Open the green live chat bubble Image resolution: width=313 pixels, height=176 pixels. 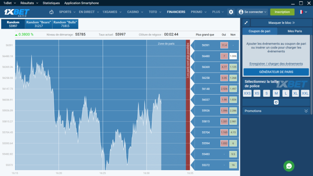[x=289, y=166]
